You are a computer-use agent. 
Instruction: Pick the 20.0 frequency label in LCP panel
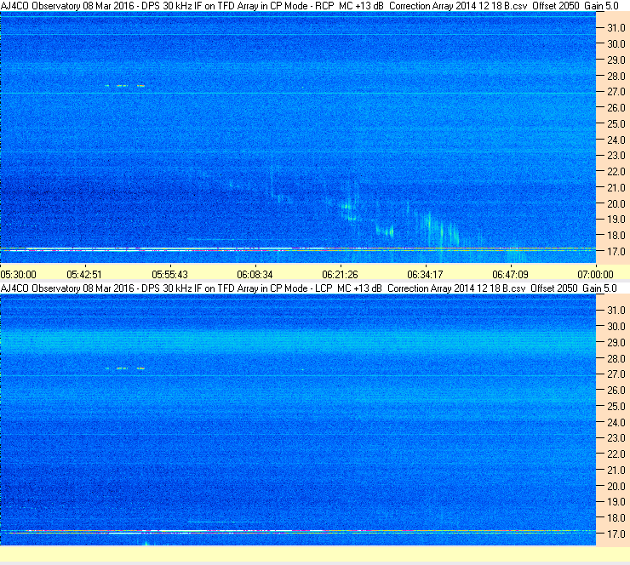(x=616, y=487)
